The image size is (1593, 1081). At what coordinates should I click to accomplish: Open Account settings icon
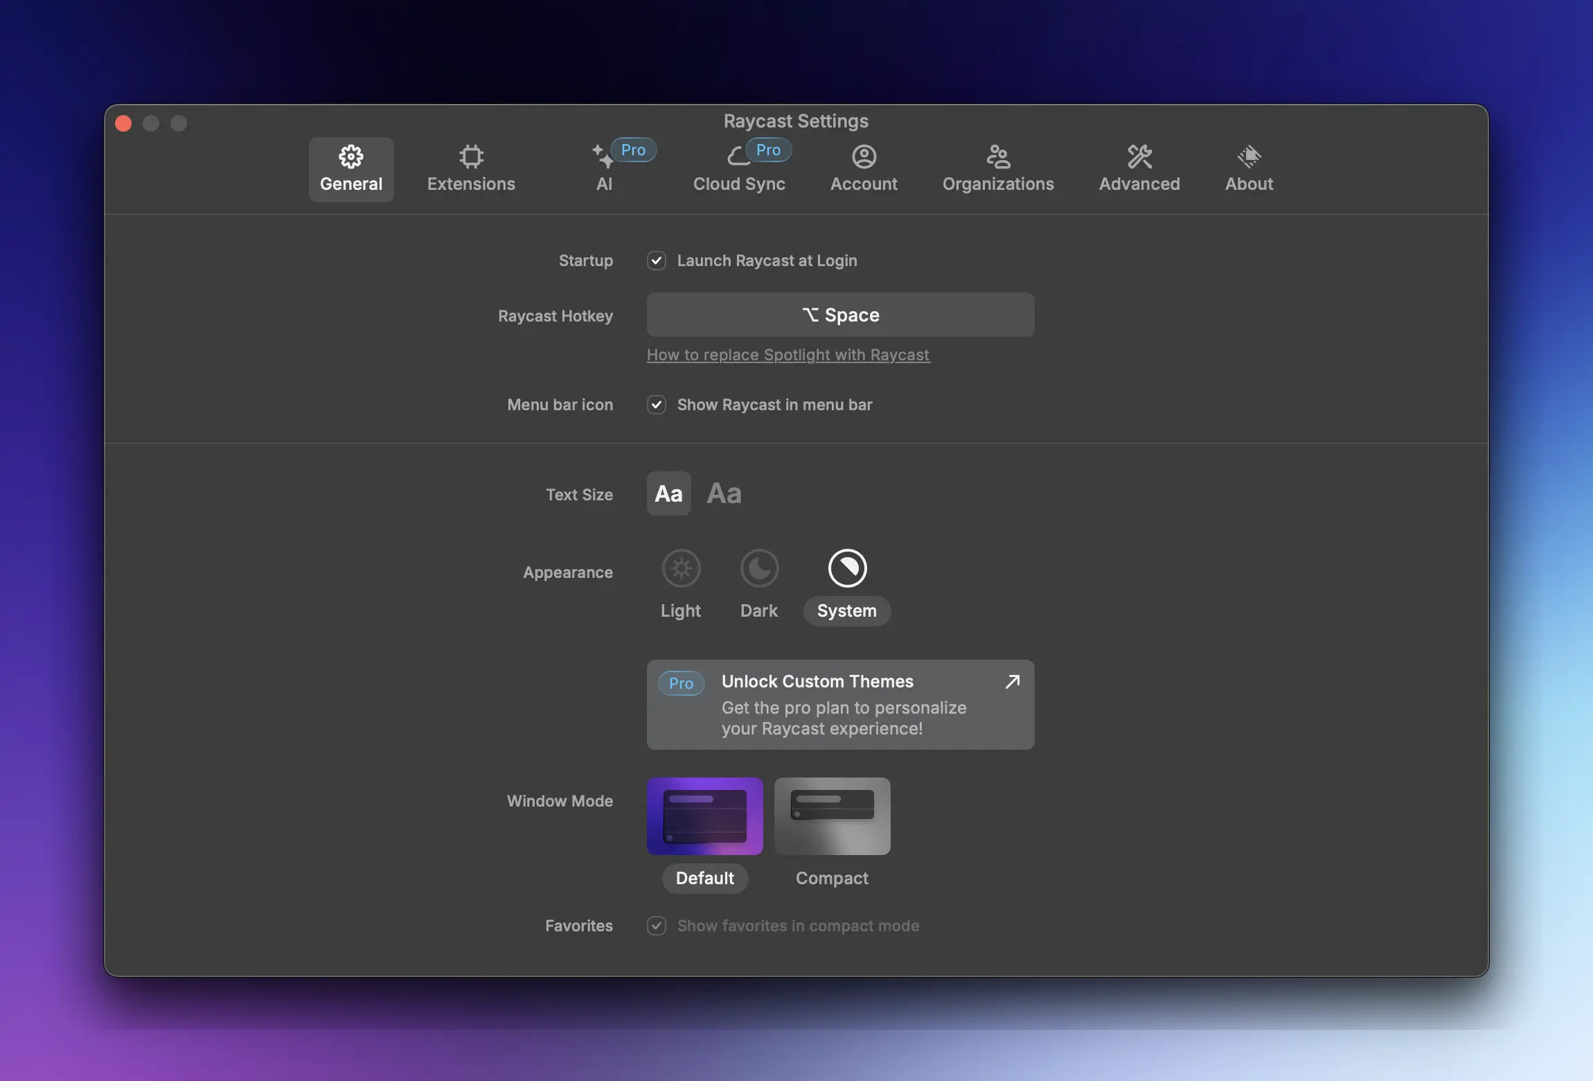point(863,156)
